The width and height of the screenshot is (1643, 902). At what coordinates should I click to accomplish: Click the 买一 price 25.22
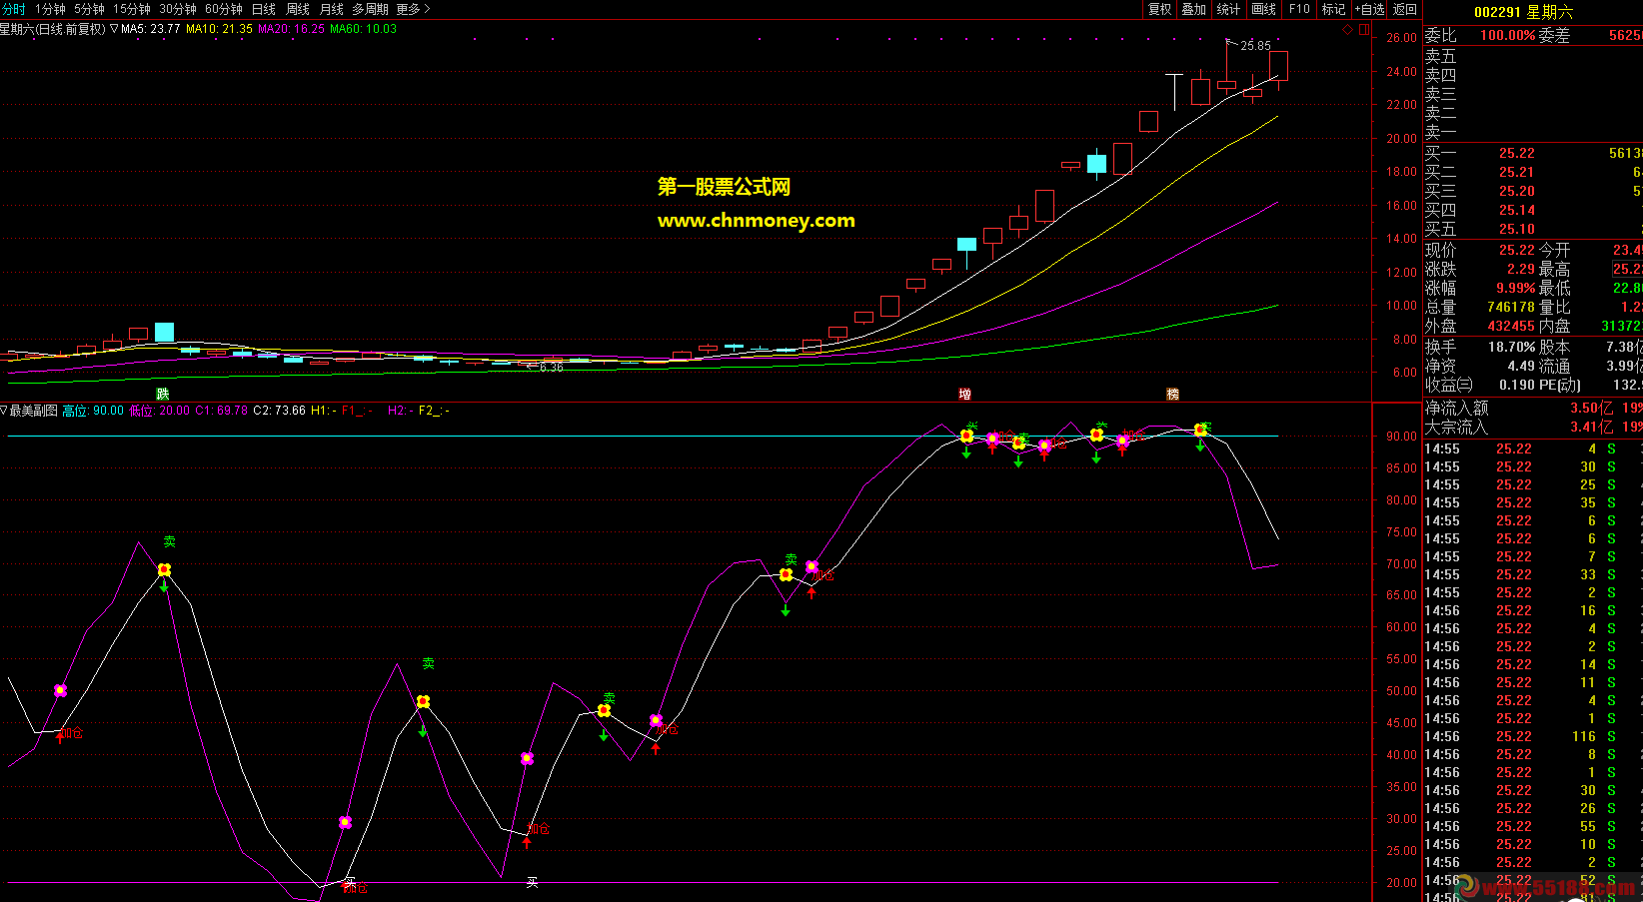tap(1516, 153)
